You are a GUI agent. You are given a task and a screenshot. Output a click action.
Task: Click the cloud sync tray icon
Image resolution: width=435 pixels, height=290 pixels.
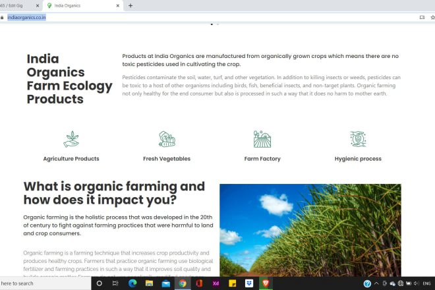click(393, 283)
